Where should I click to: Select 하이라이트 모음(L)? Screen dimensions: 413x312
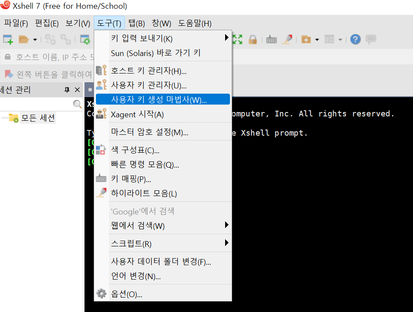click(163, 193)
